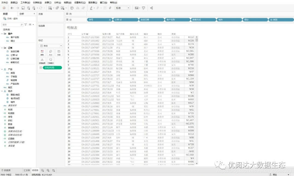Click 文本 text button on marks card
The image size is (294, 176).
pos(59,53)
